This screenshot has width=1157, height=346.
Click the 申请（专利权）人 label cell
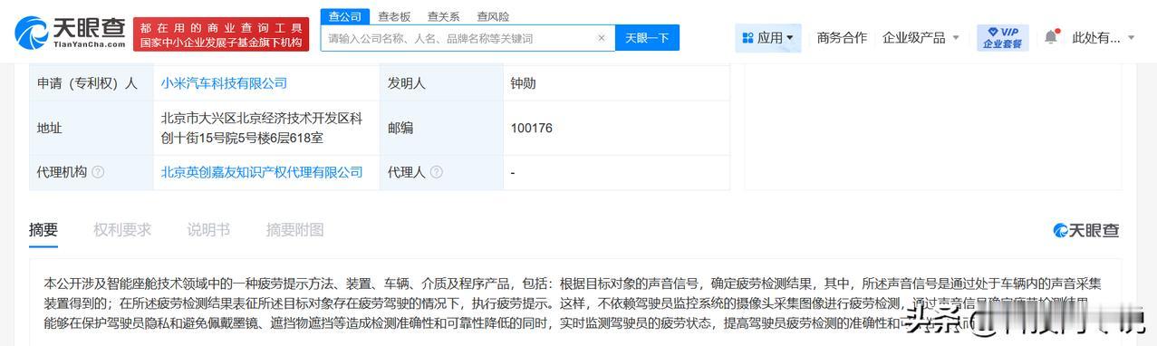coord(92,83)
